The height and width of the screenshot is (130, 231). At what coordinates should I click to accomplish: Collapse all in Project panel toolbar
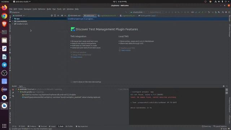tap(58, 16)
